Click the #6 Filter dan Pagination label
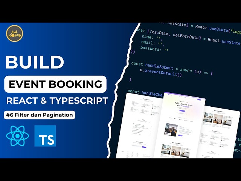 [x=39, y=115]
